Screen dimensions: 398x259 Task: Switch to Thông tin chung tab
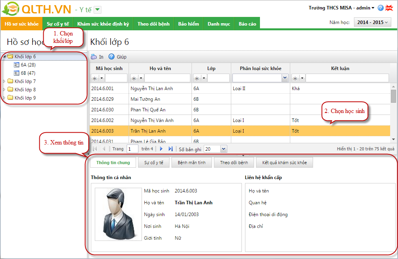(x=113, y=163)
